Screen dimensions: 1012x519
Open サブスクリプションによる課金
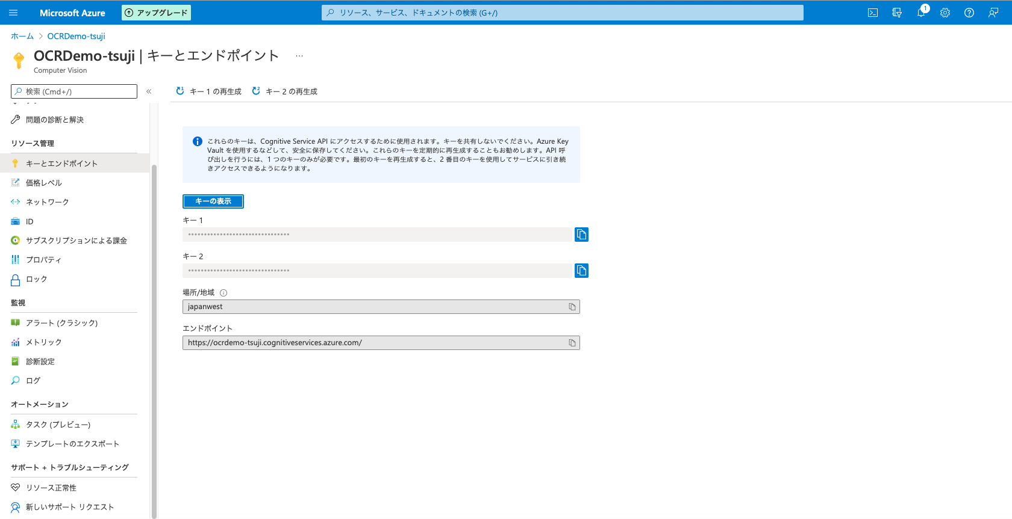click(75, 241)
